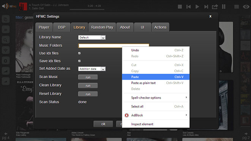251x141 pixels.
Task: Open the hamburger menu icon
Action: [237, 6]
